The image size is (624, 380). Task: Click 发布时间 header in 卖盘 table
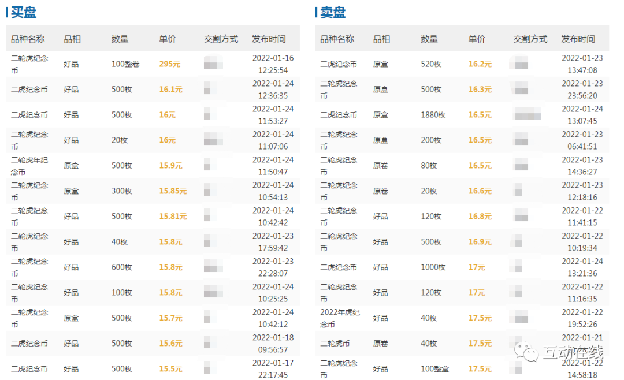click(578, 39)
